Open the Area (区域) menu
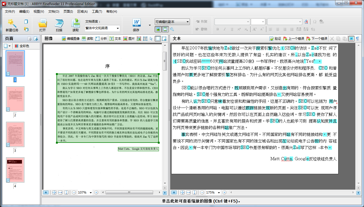Screen dimensions: 364x207 click(x=82, y=12)
